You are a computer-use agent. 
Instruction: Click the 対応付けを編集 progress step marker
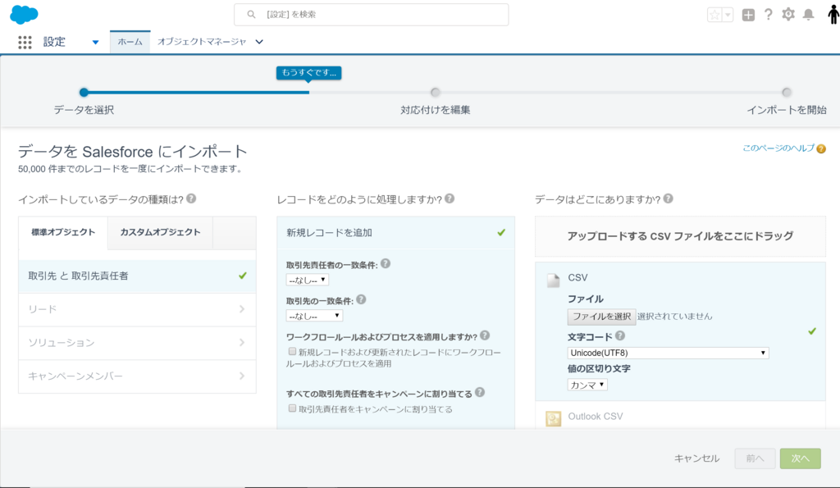[435, 92]
